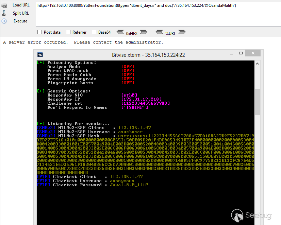Click the server error occurred message text
Image resolution: width=281 pixels, height=225 pixels.
tap(83, 42)
